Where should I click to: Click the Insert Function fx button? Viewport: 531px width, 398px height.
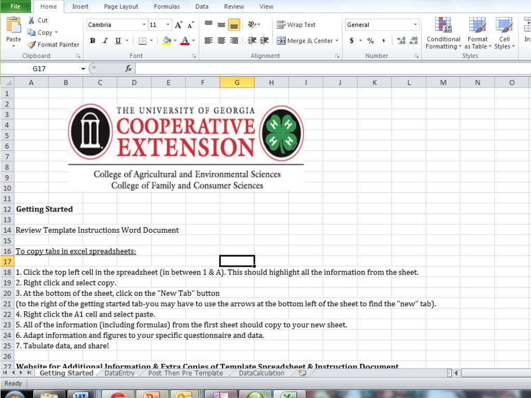tap(129, 69)
